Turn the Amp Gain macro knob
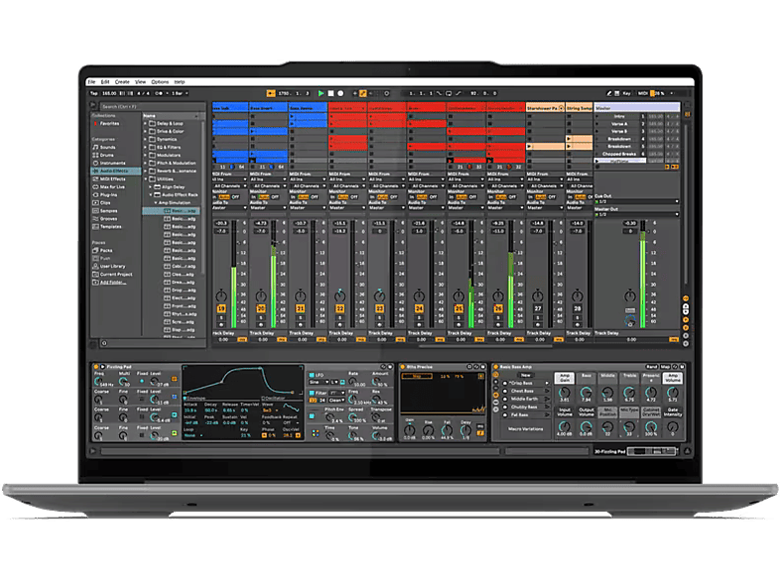The width and height of the screenshot is (780, 582). click(565, 393)
